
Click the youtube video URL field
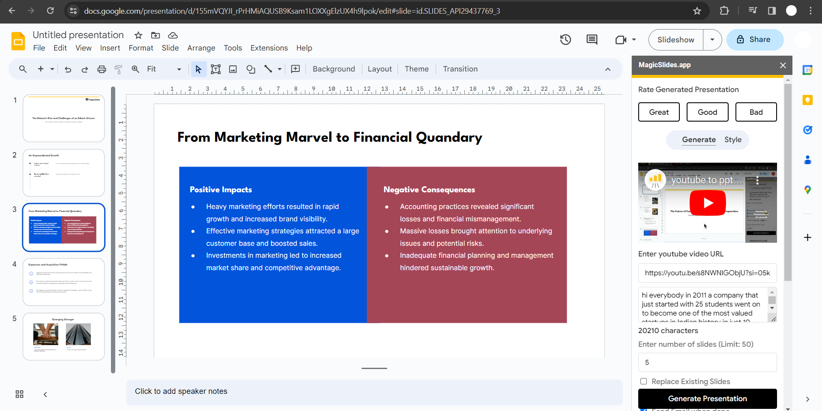(707, 273)
